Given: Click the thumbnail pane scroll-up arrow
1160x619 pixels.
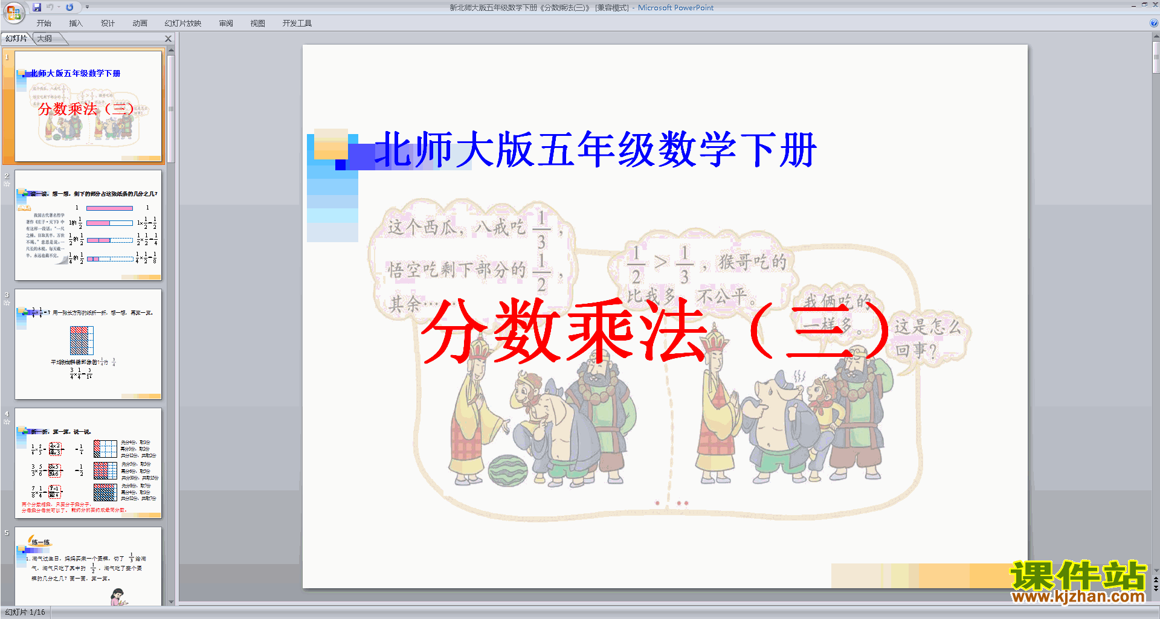Looking at the screenshot, I should (x=171, y=51).
